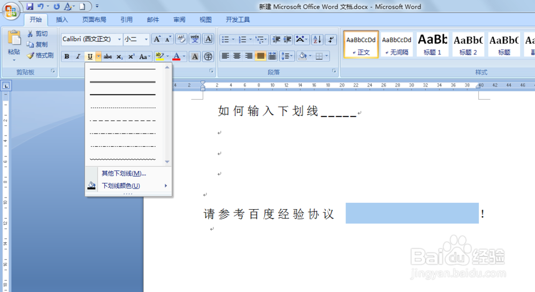This screenshot has height=292, width=535.
Task: Click 复制 (Copy)
Action: point(37,44)
